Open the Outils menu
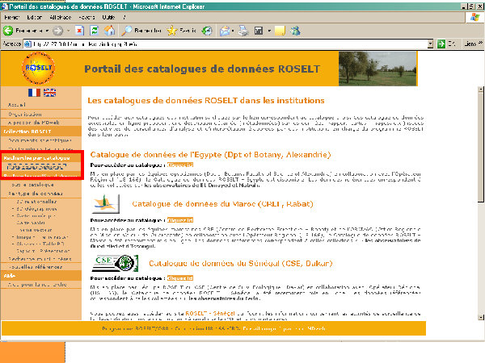This screenshot has width=485, height=363. pyautogui.click(x=108, y=17)
